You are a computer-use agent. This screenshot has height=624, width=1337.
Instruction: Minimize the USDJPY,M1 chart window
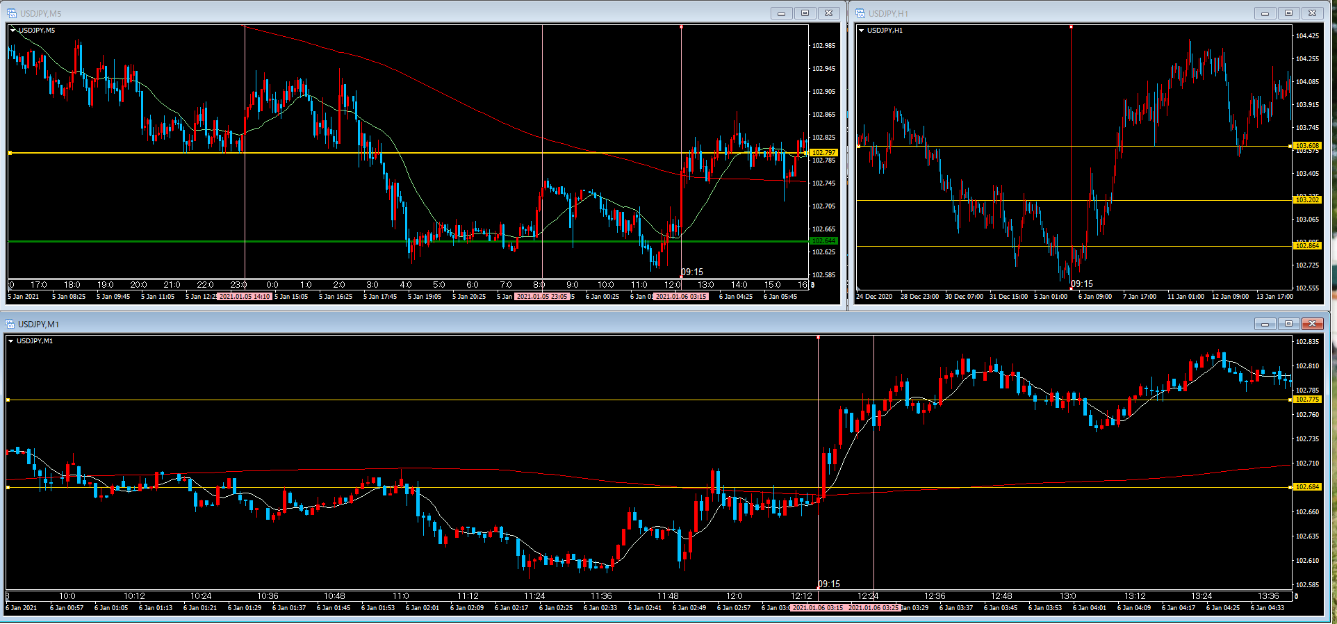(x=1265, y=324)
